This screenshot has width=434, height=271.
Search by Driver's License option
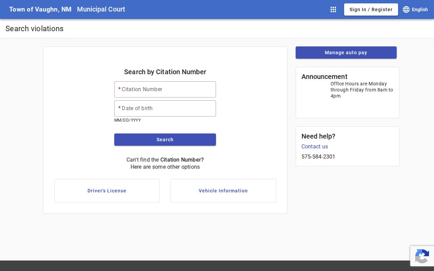[107, 191]
